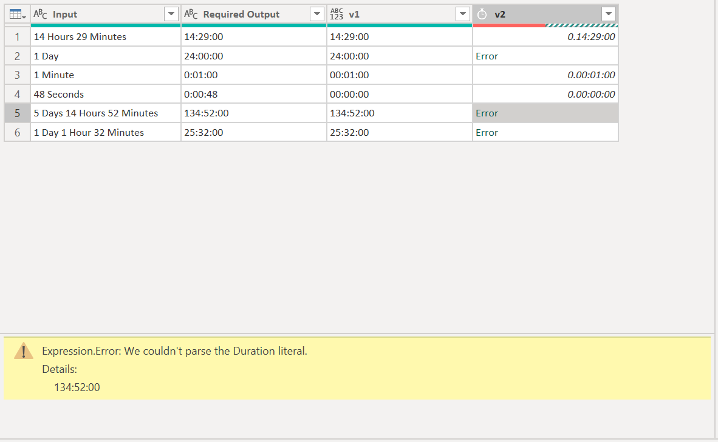The width and height of the screenshot is (718, 442).
Task: Select the v2 column header
Action: click(545, 14)
